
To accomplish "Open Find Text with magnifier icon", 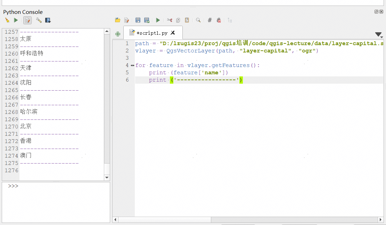I will (x=198, y=20).
